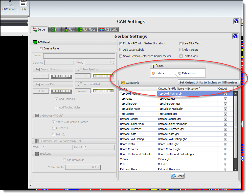The image size is (248, 195).
Task: Click the Gerber Settings help icon
Action: 235,36
